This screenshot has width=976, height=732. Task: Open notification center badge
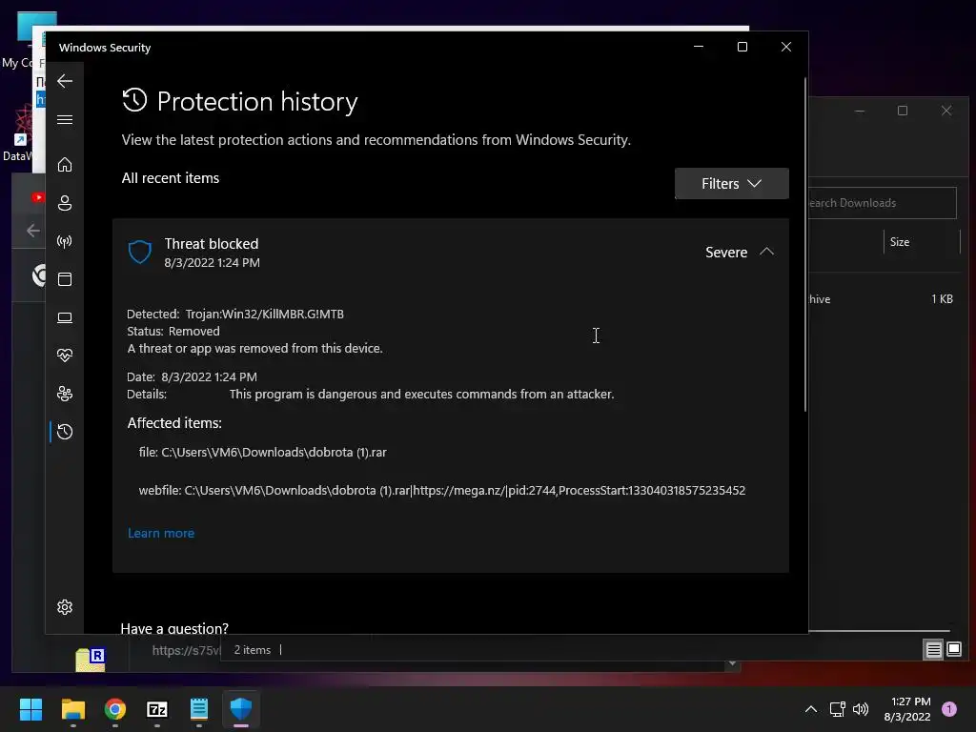click(948, 709)
